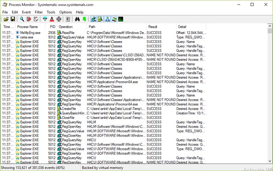
Task: Click the CloseFile operation cell
Action: click(68, 118)
